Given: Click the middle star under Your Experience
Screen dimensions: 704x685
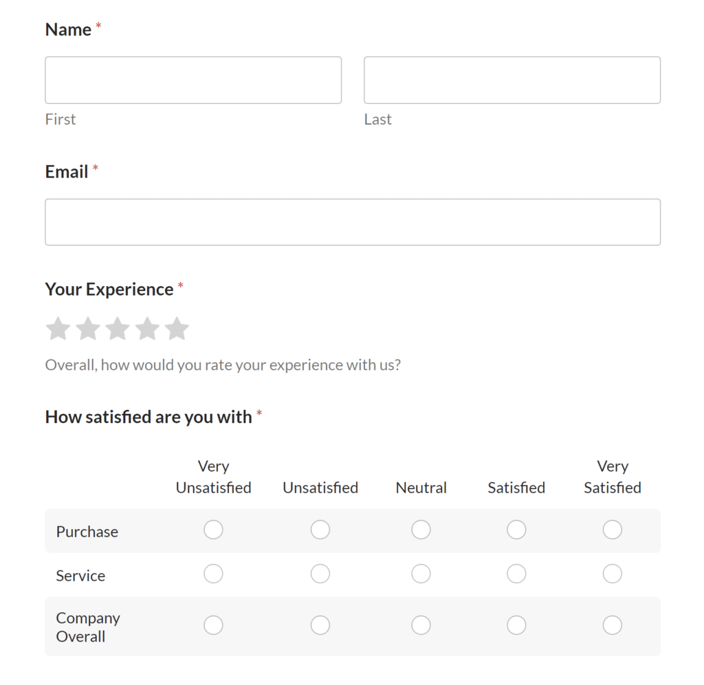Looking at the screenshot, I should click(118, 328).
